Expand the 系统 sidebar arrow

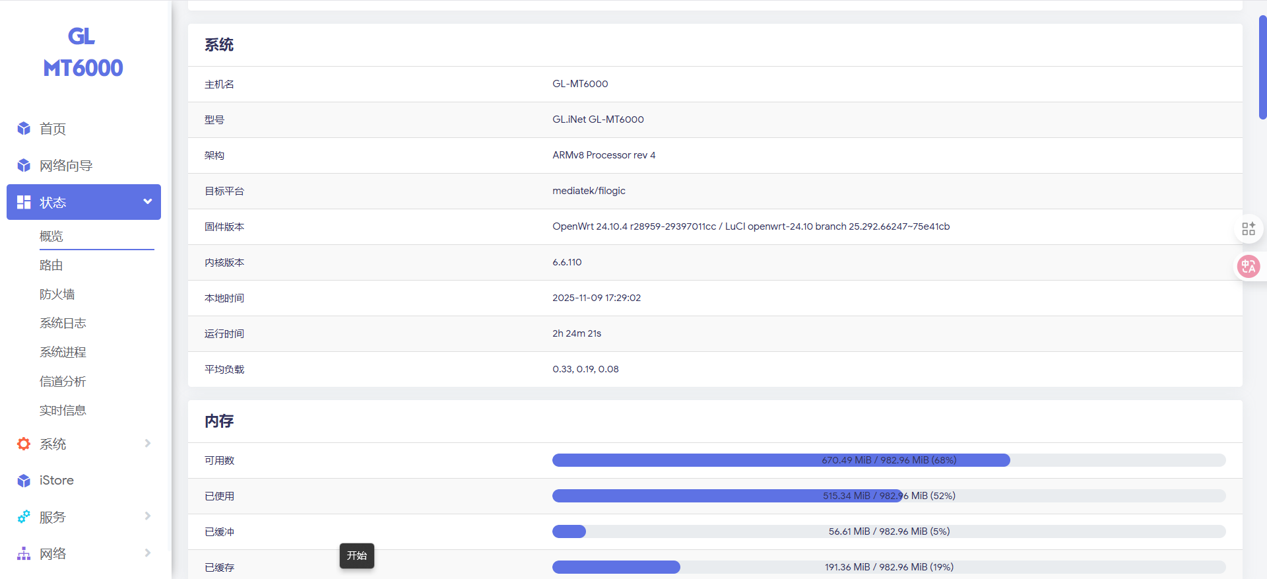pos(148,444)
